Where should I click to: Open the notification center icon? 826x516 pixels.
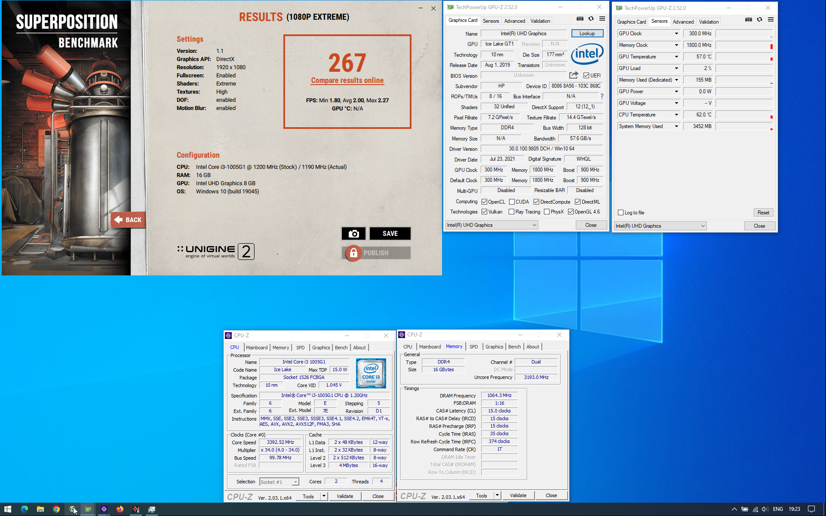[x=811, y=509]
